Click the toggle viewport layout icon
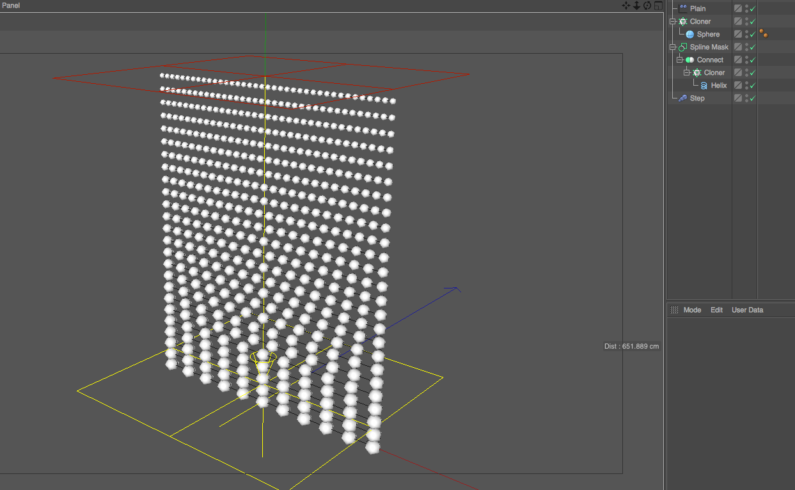The width and height of the screenshot is (795, 490). pyautogui.click(x=658, y=5)
